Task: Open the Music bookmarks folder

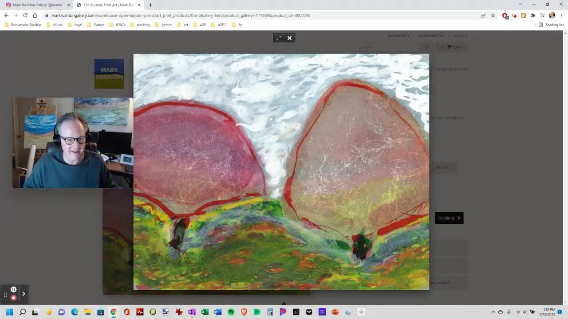Action: (55, 25)
